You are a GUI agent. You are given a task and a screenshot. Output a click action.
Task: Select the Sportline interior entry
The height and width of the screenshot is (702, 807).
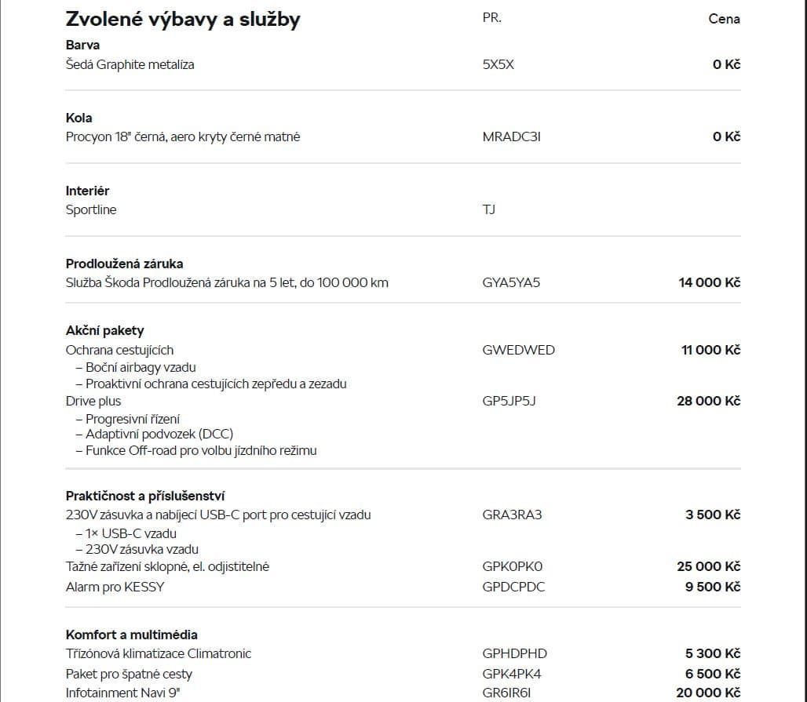click(91, 210)
